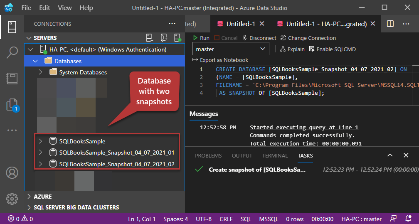This screenshot has height=224, width=419.
Task: Disconnect from the current server
Action: click(259, 38)
